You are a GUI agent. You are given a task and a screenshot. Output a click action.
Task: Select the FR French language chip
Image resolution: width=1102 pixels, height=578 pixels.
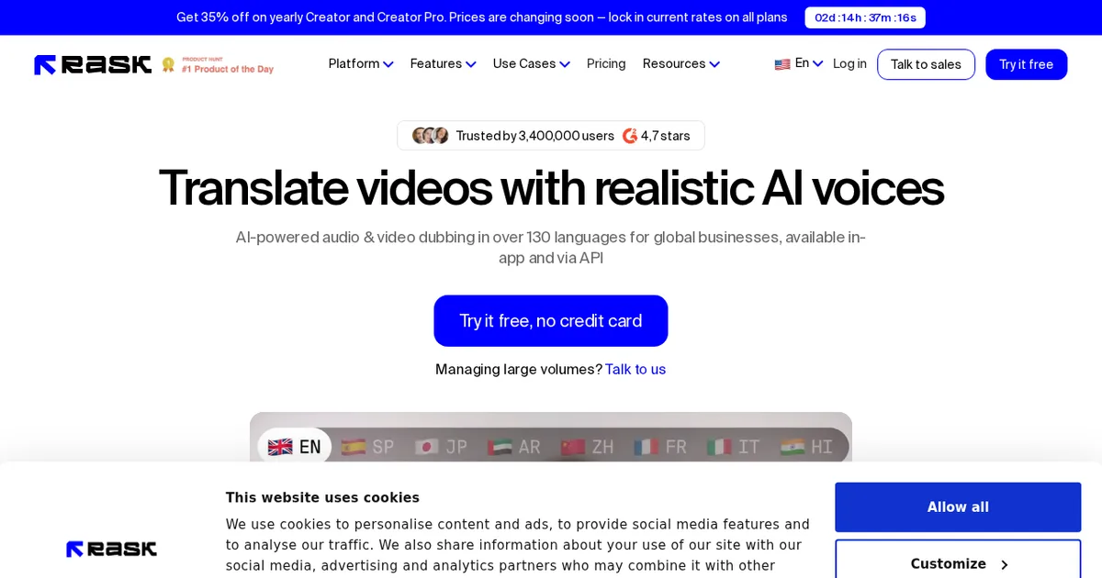point(660,447)
